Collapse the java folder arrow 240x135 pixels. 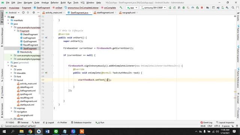tap(8, 24)
